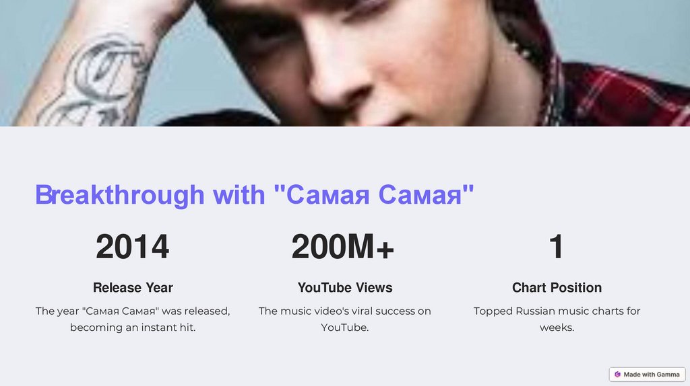Select the "Chart Position" label

557,288
